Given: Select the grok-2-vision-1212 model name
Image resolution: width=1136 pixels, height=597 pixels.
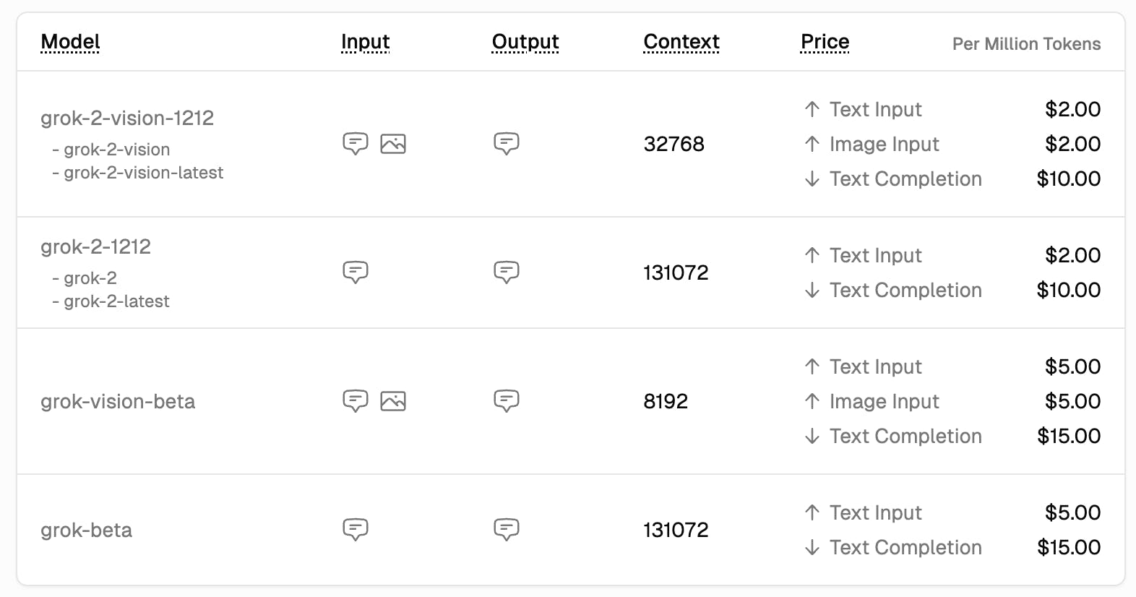Looking at the screenshot, I should (127, 118).
